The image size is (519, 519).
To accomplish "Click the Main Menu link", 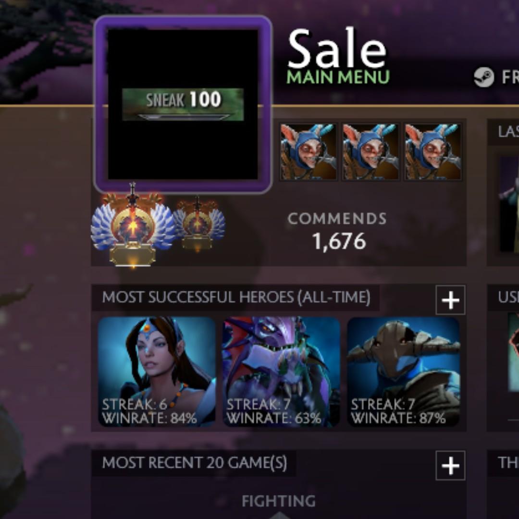I will click(x=338, y=77).
